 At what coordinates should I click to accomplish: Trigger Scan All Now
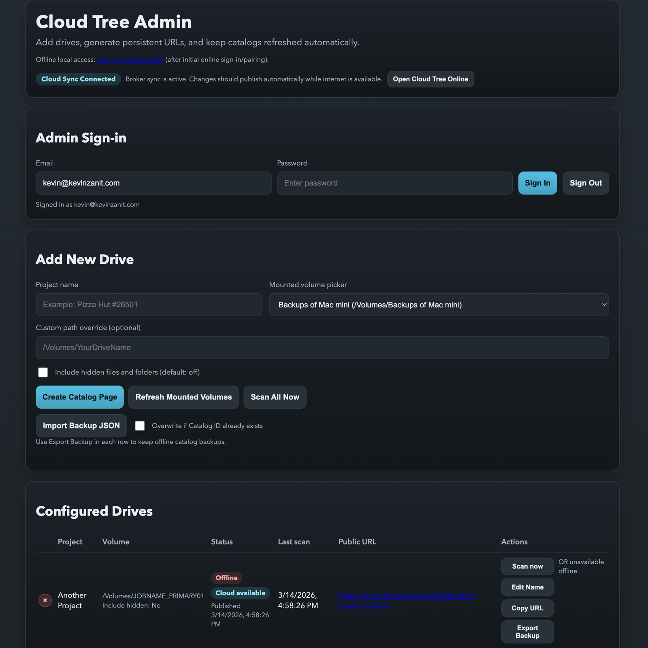[x=275, y=397]
